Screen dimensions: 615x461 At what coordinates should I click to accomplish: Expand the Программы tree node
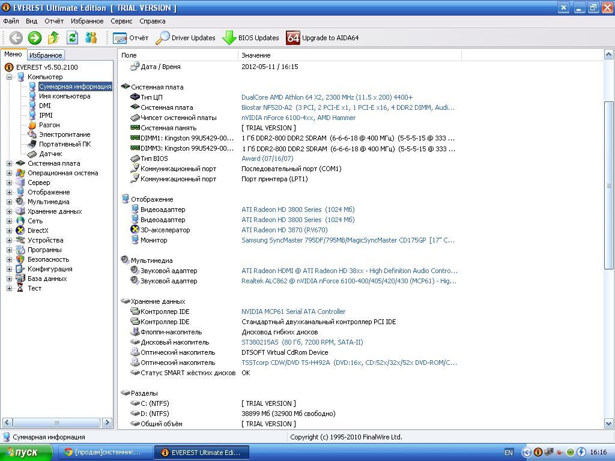(x=10, y=250)
